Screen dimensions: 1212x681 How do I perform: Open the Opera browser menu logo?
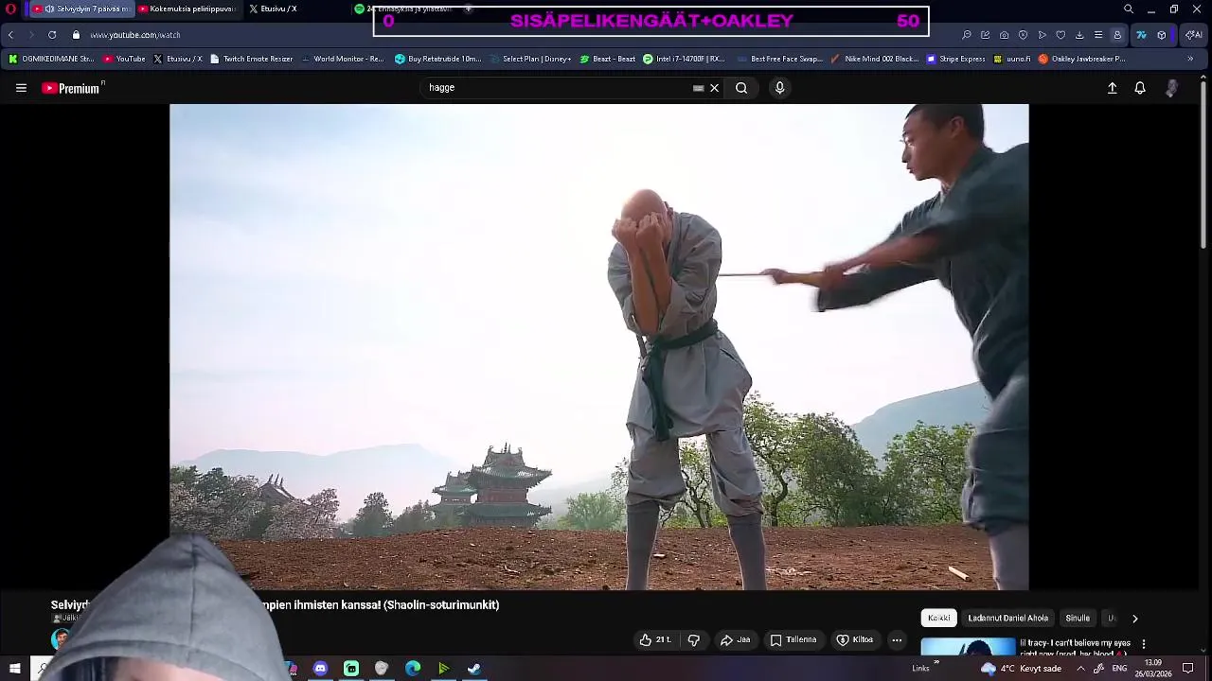[x=10, y=9]
